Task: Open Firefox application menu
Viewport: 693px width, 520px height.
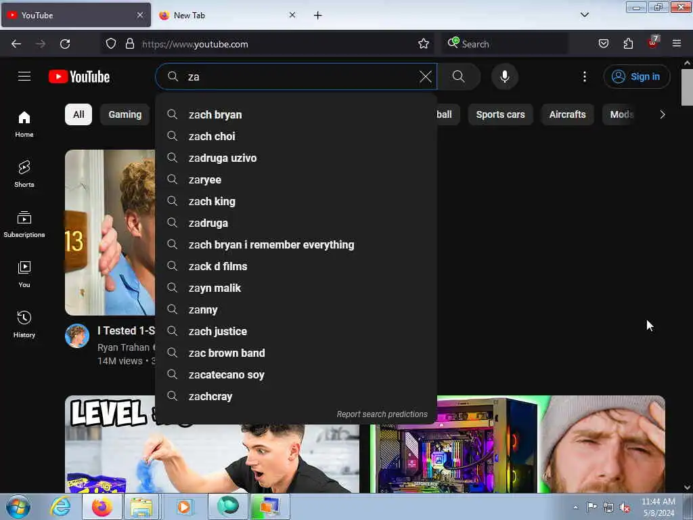Action: (x=677, y=43)
